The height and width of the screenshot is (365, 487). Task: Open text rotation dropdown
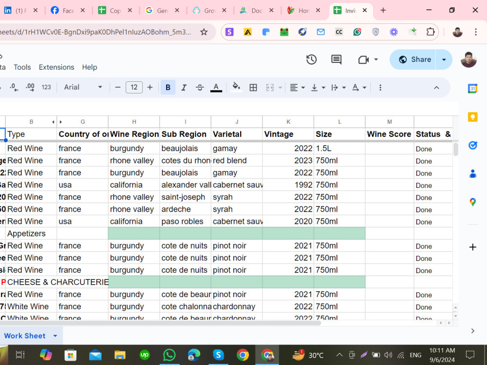pos(359,88)
